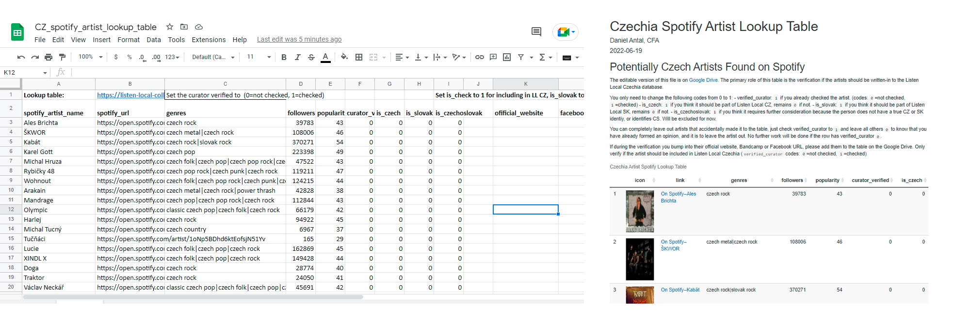Move the document using the folder icon
The width and height of the screenshot is (970, 323).
184,27
